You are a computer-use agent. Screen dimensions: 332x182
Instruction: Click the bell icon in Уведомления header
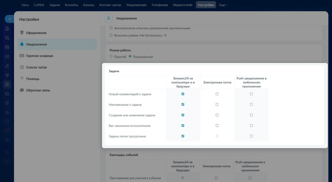108,18
